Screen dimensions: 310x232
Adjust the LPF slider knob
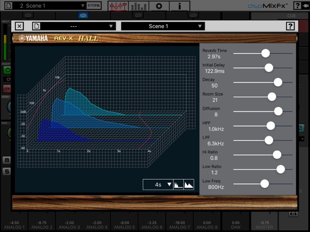269,140
